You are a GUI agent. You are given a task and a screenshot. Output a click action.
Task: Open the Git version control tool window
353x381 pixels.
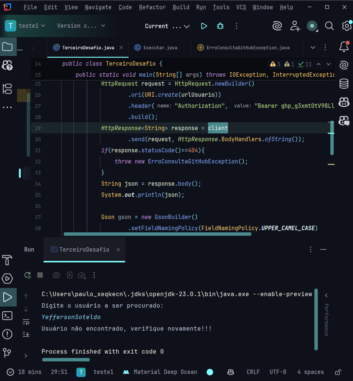pyautogui.click(x=7, y=352)
